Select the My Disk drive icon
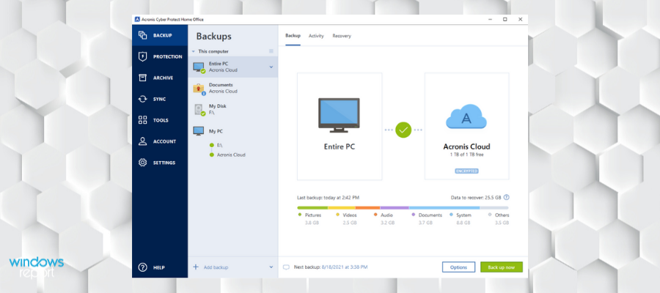Screen dimensions: 660x293 pyautogui.click(x=199, y=110)
